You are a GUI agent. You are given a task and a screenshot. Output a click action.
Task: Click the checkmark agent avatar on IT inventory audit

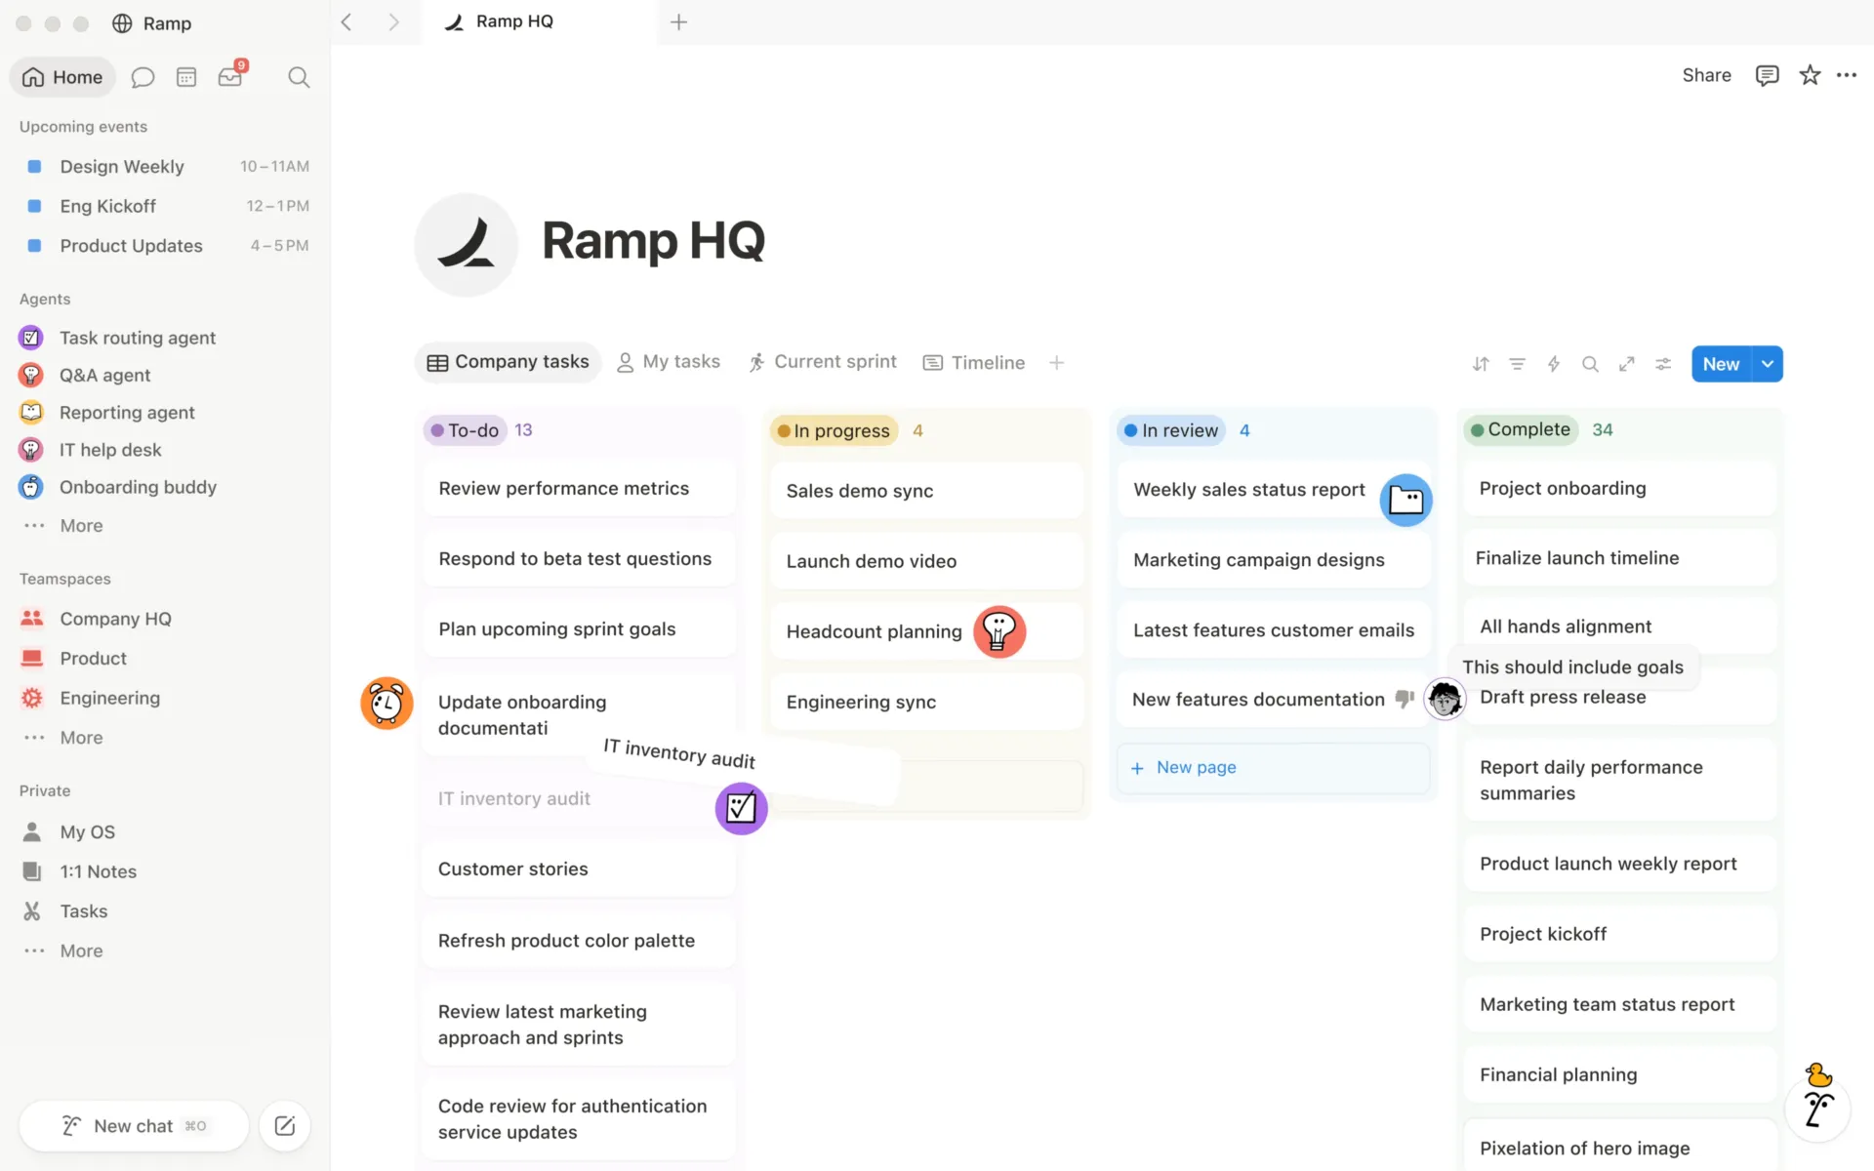pyautogui.click(x=742, y=808)
